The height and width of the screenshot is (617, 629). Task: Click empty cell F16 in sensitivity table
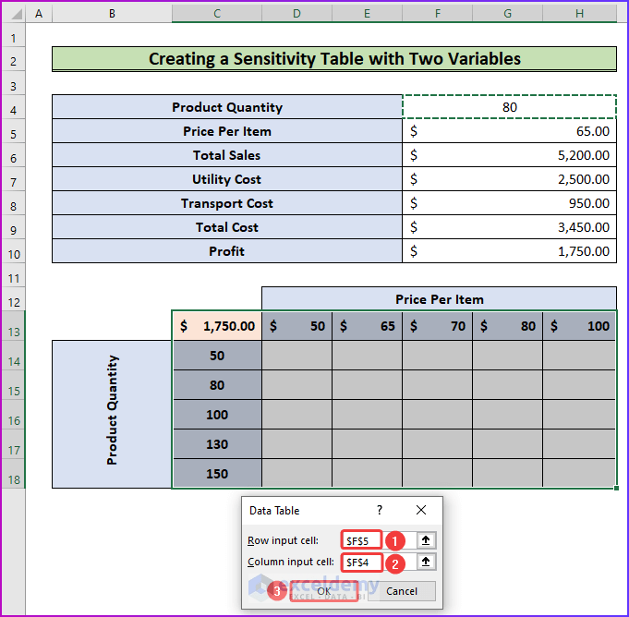(x=437, y=415)
